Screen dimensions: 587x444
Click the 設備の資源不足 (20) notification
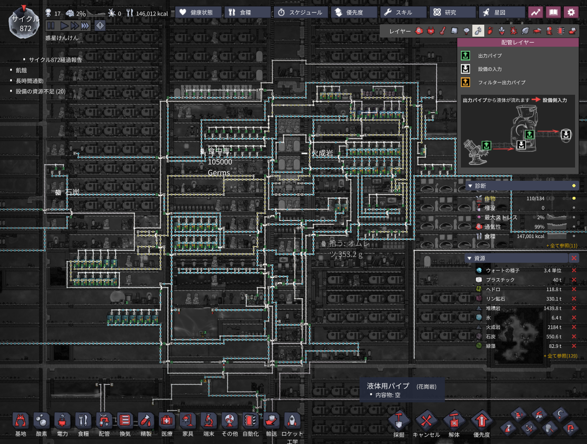[41, 91]
